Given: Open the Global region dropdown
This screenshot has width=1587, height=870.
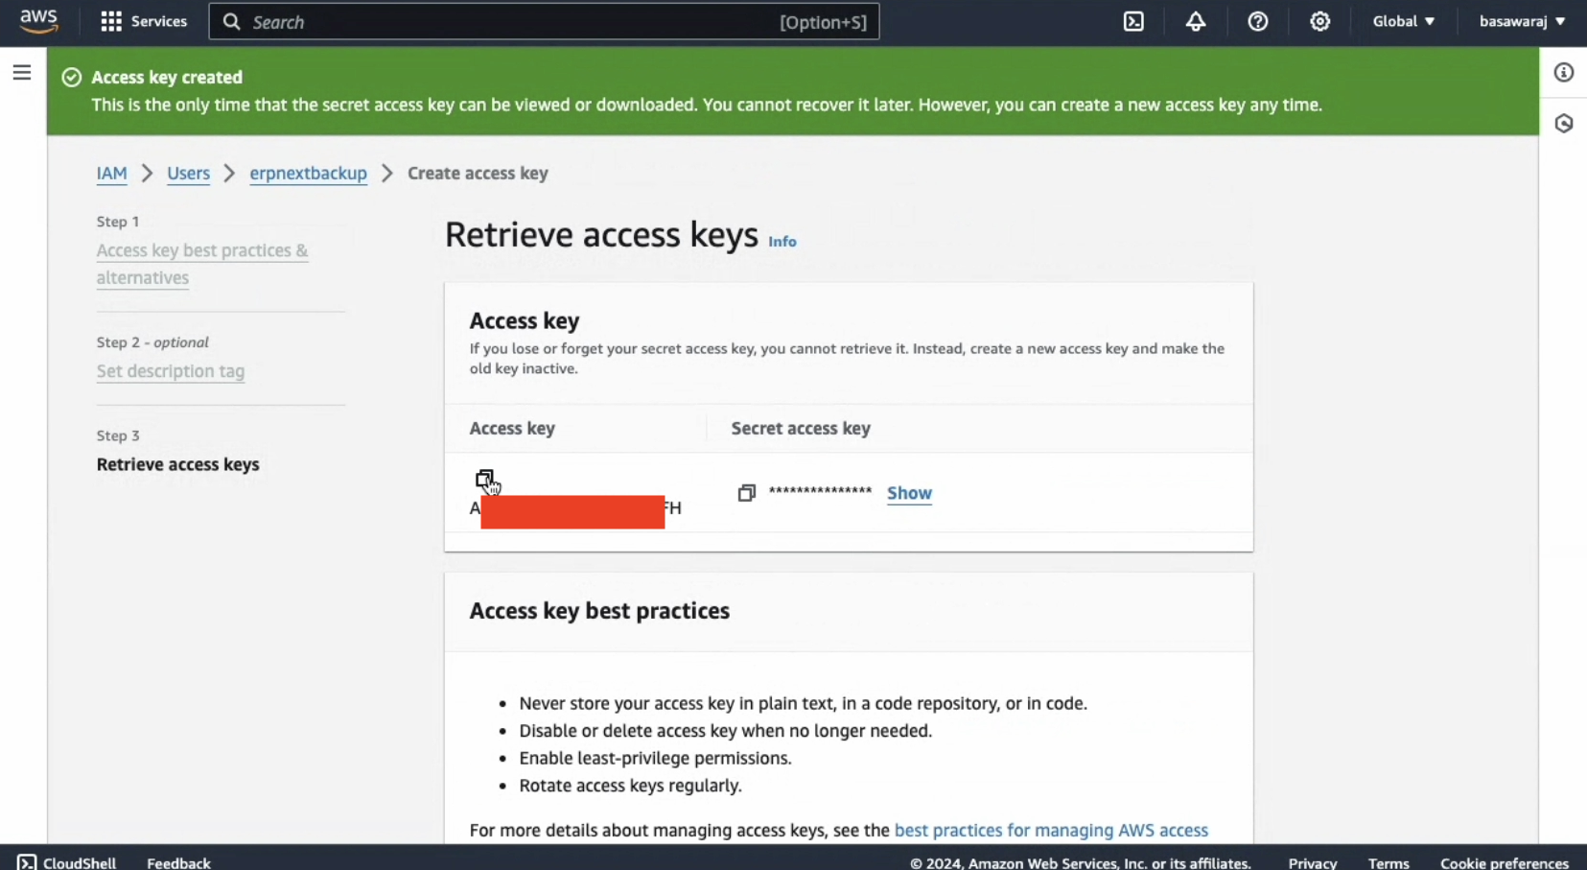Looking at the screenshot, I should pyautogui.click(x=1403, y=21).
